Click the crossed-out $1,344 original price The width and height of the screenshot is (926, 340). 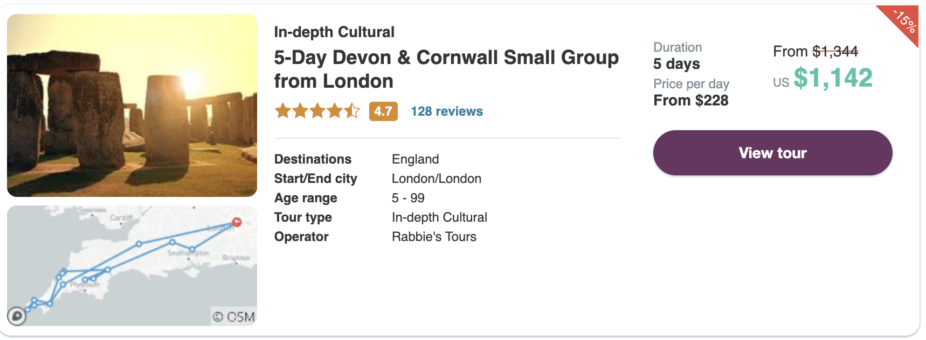point(835,52)
